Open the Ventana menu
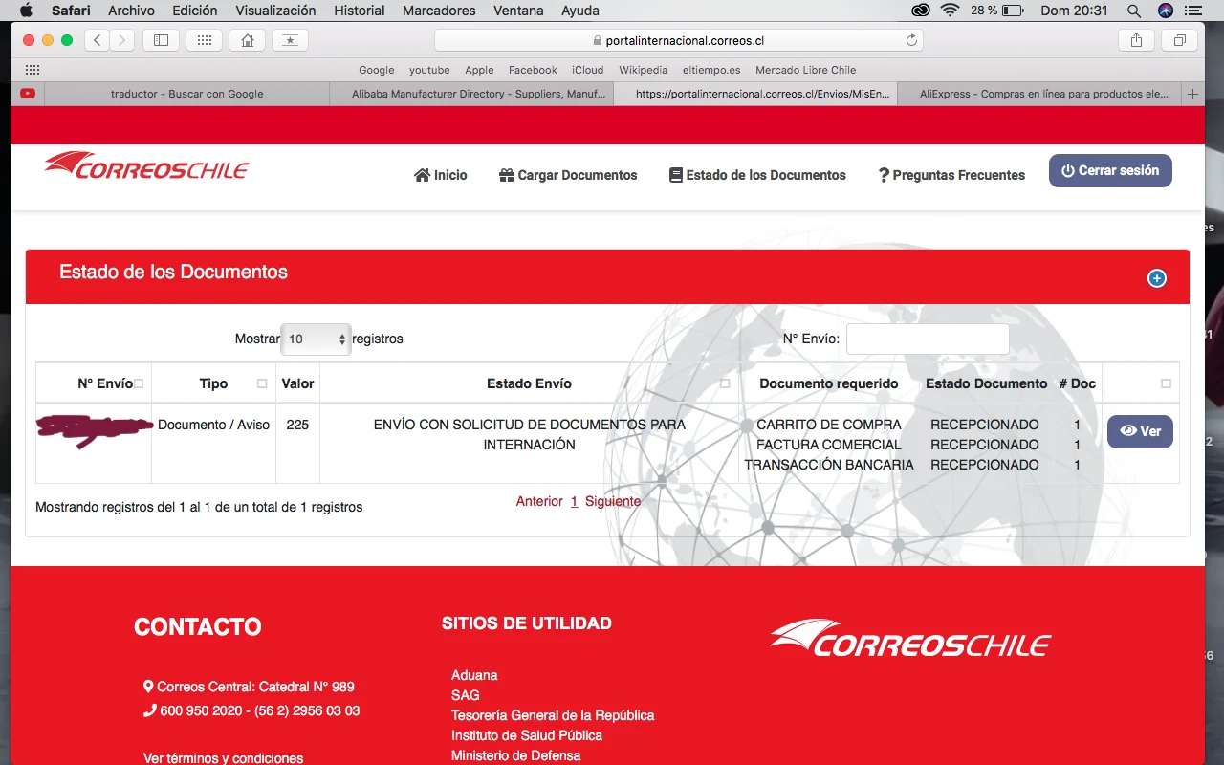The width and height of the screenshot is (1224, 765). click(x=518, y=11)
